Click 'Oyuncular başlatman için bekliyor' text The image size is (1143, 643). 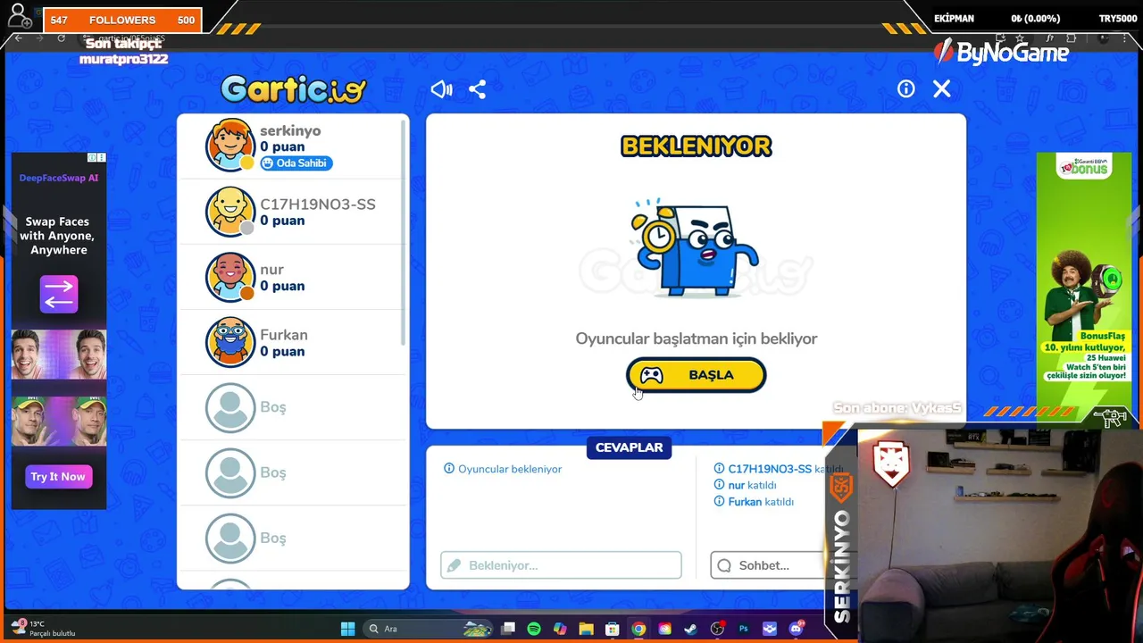697,338
